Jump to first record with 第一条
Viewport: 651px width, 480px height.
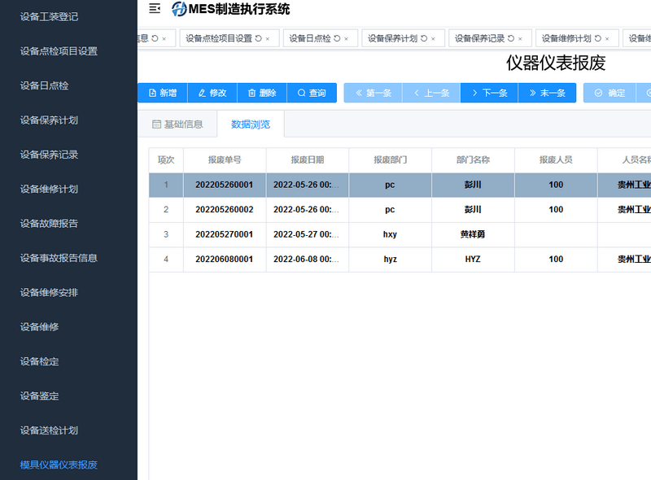(373, 93)
